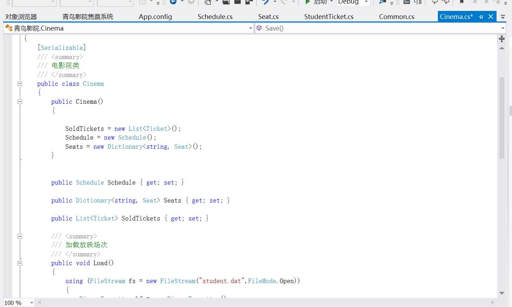512x307 pixels.
Task: Click Dictionary<string, Seat> in the constructor
Action: pyautogui.click(x=150, y=147)
